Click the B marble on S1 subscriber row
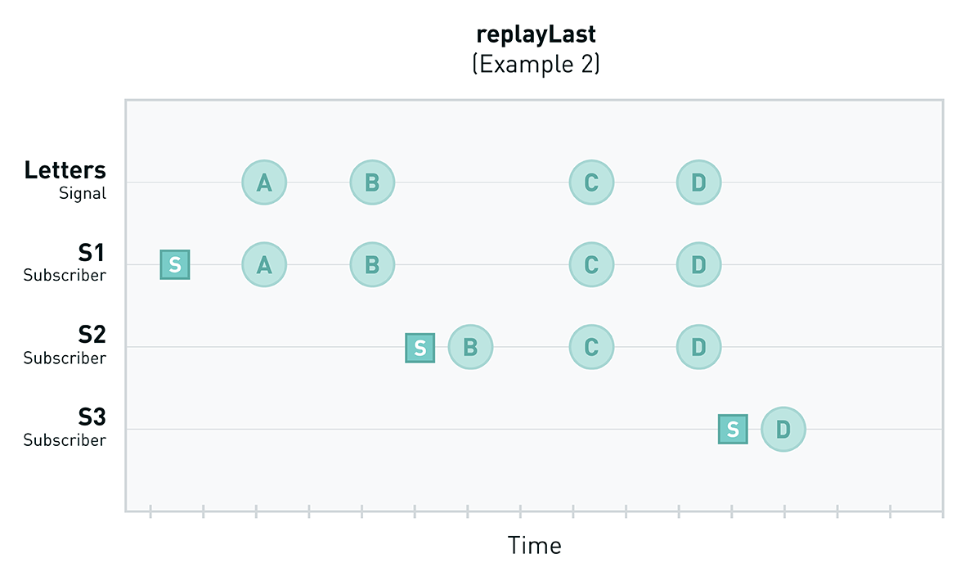Image resolution: width=965 pixels, height=581 pixels. 372,265
